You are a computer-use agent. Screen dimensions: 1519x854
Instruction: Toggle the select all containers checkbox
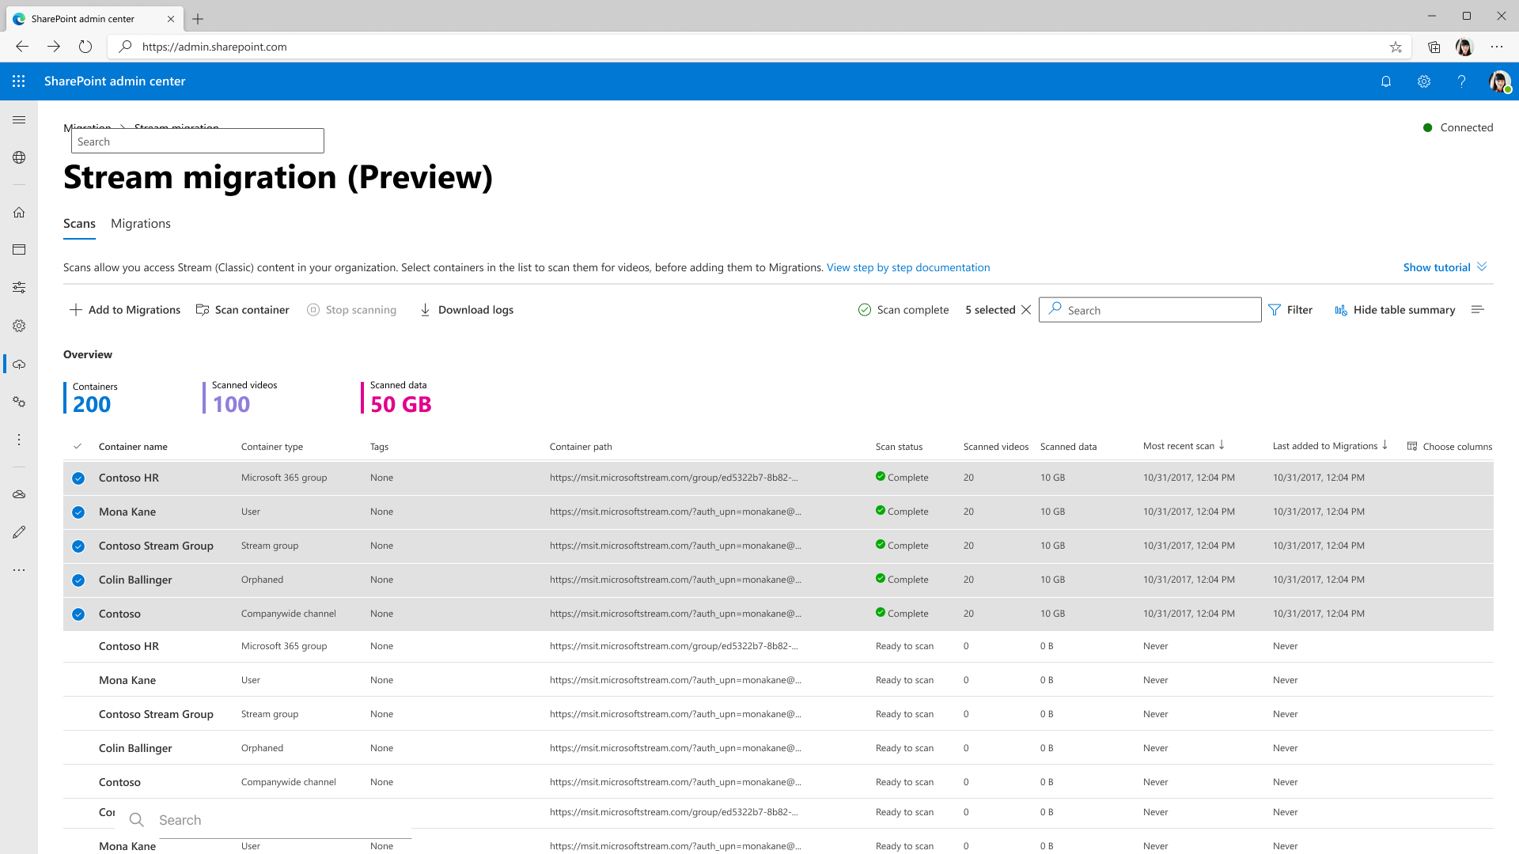78,445
